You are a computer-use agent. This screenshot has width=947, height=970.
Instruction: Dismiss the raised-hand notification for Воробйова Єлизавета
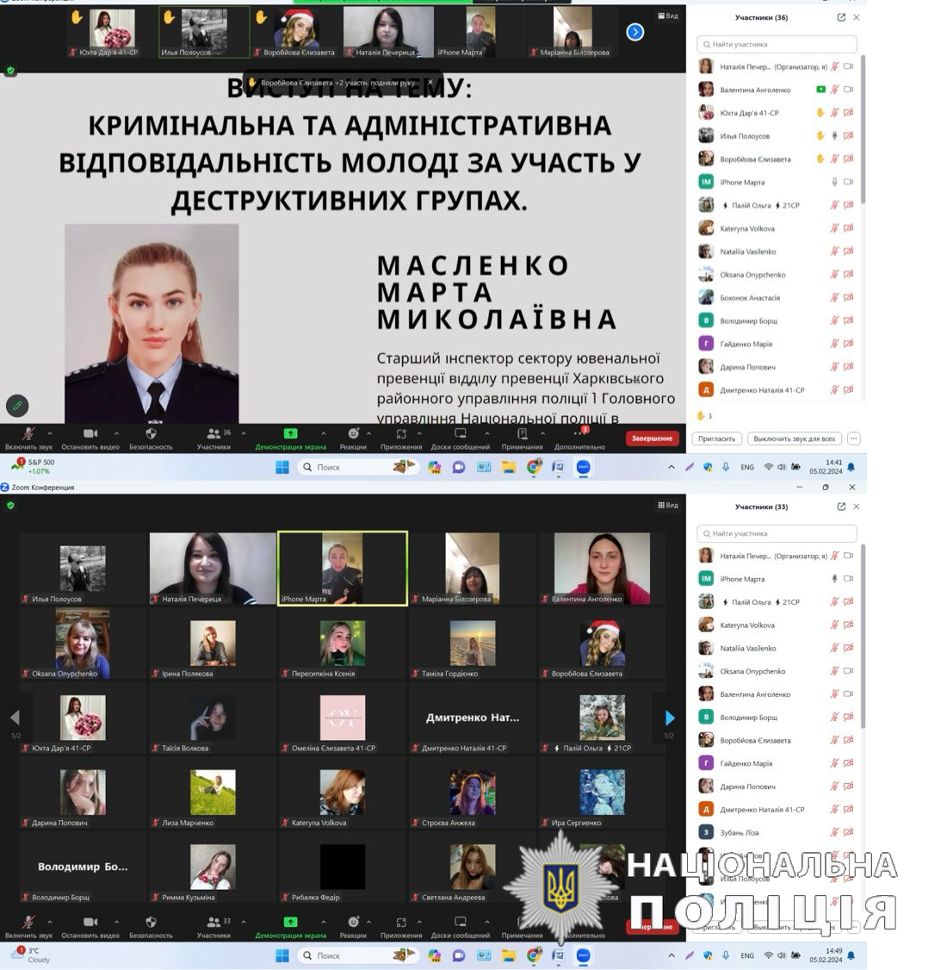430,83
